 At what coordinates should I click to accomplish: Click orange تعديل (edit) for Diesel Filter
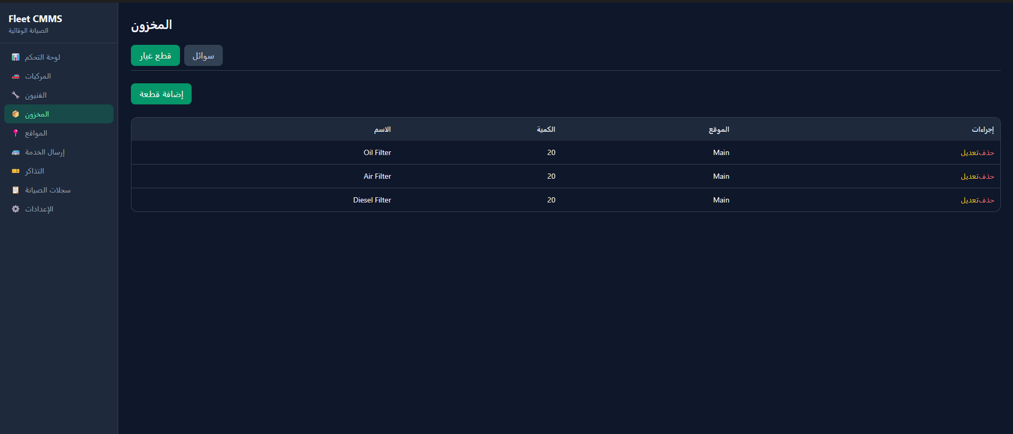coord(970,200)
